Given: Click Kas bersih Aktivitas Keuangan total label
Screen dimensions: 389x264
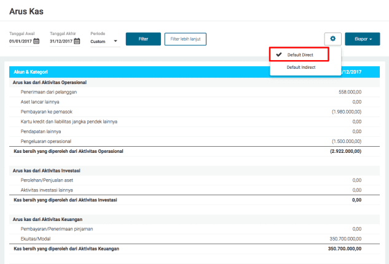Looking at the screenshot, I should [x=66, y=249].
